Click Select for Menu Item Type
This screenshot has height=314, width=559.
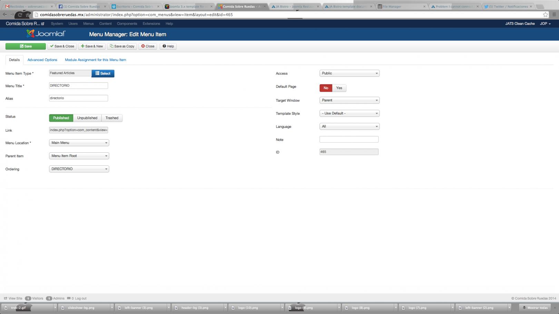[103, 73]
